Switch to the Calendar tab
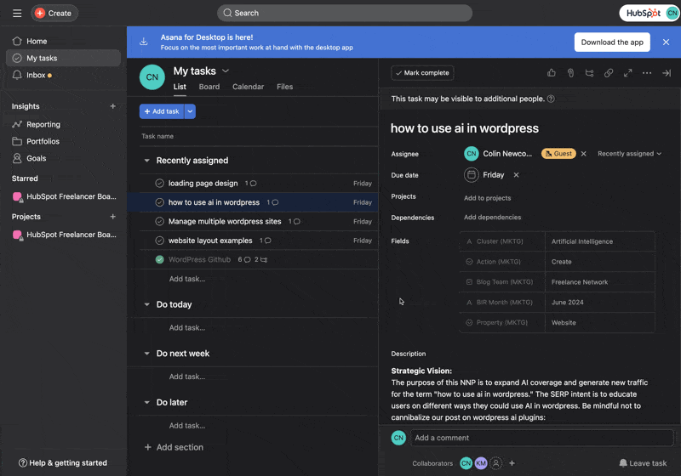Viewport: 681px width, 476px height. [248, 87]
